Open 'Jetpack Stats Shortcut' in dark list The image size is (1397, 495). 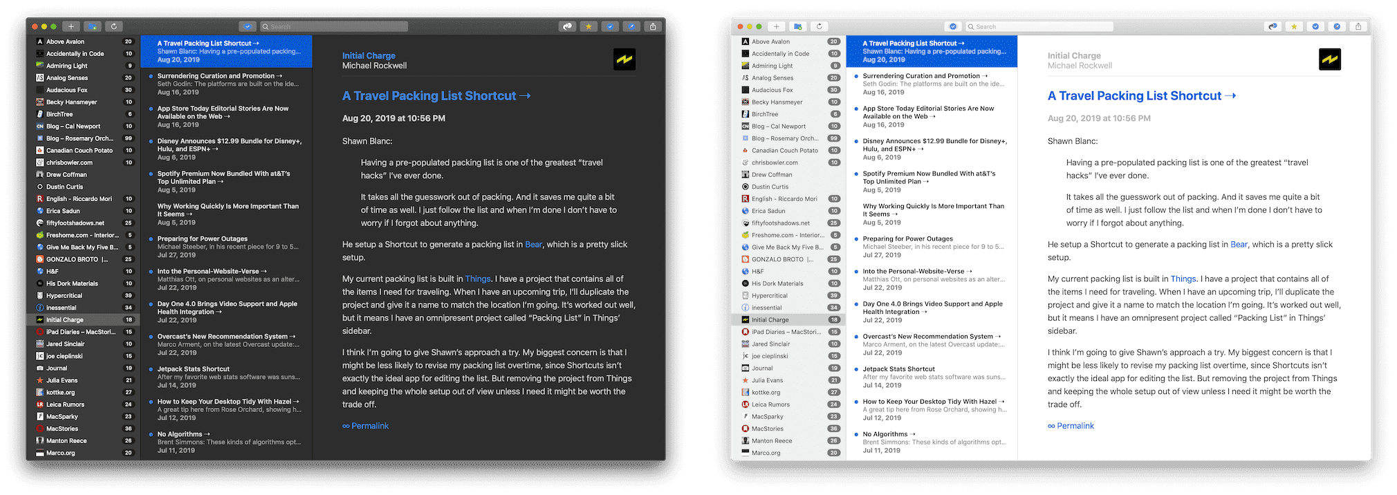[226, 377]
